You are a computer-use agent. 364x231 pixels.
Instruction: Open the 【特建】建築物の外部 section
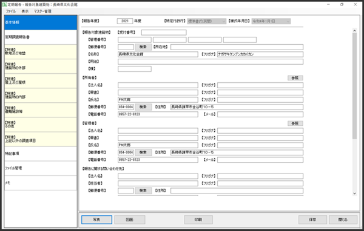(41, 66)
